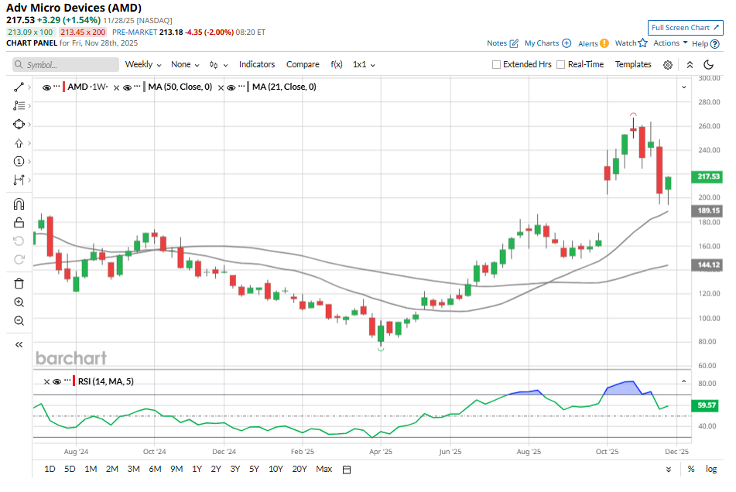Click the 217.53 price label on axis
The height and width of the screenshot is (492, 736).
click(x=707, y=177)
